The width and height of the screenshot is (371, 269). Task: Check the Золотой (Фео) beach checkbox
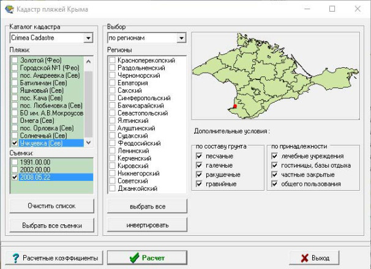point(15,60)
